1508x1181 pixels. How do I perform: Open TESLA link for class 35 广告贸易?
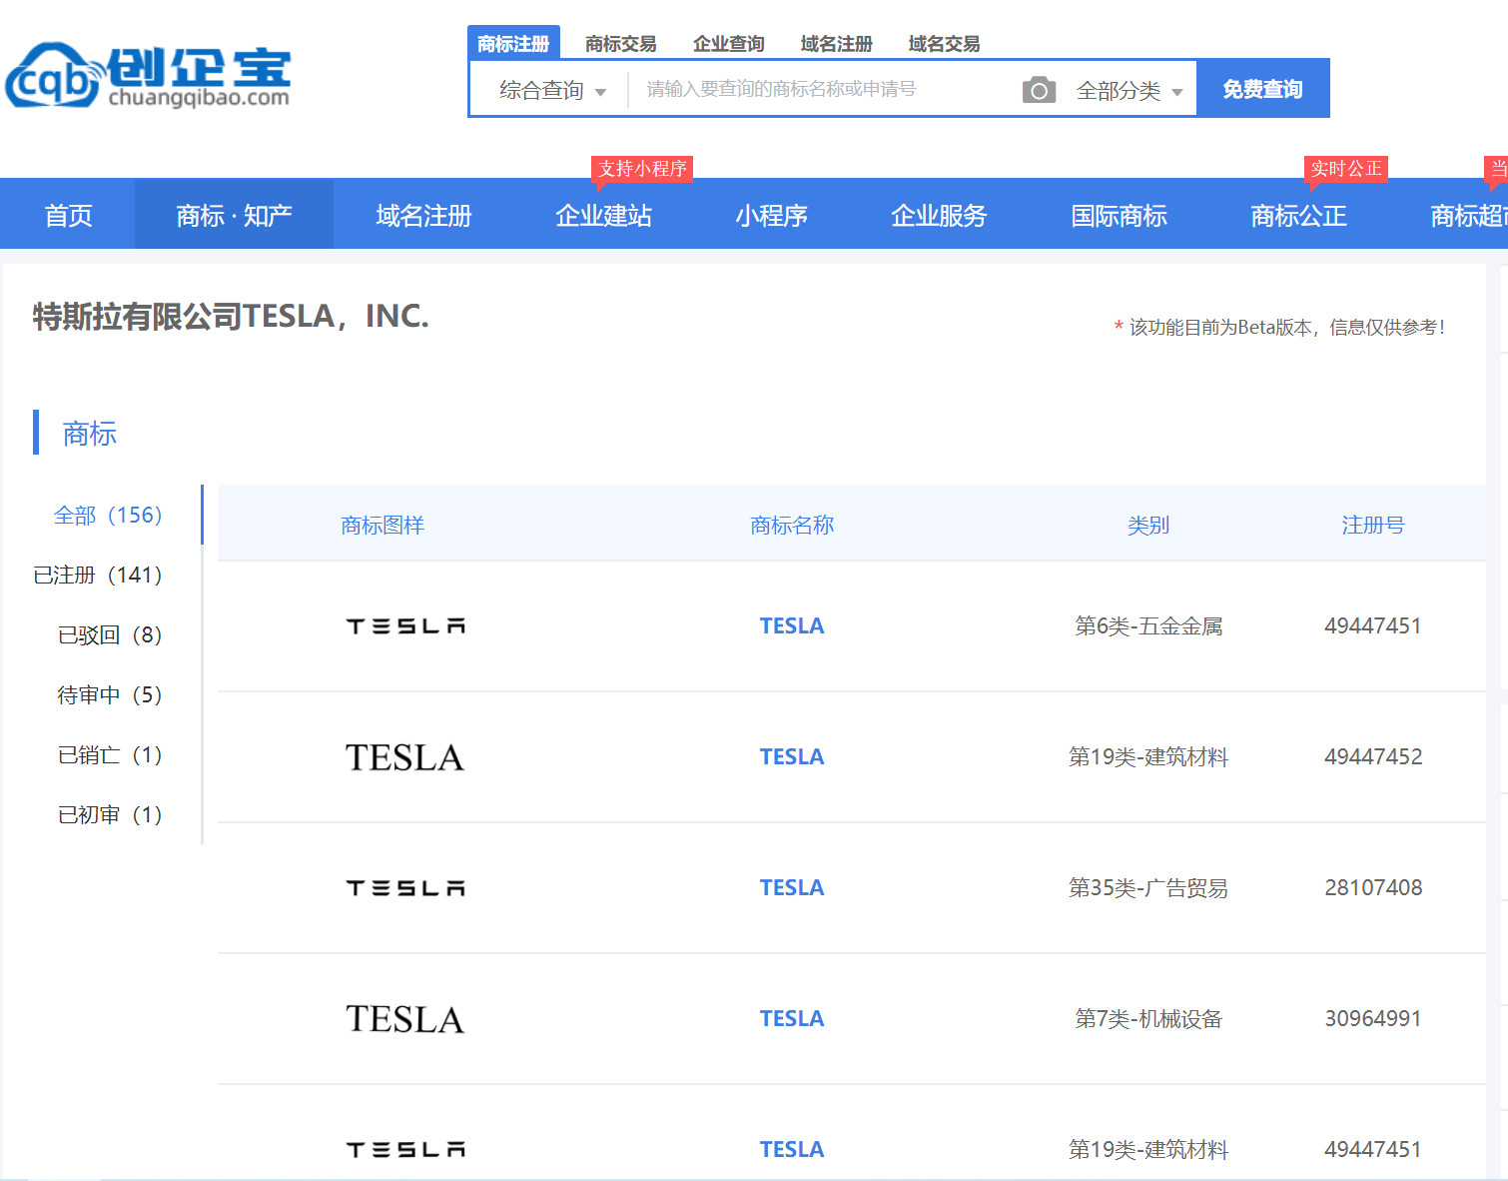click(x=791, y=887)
